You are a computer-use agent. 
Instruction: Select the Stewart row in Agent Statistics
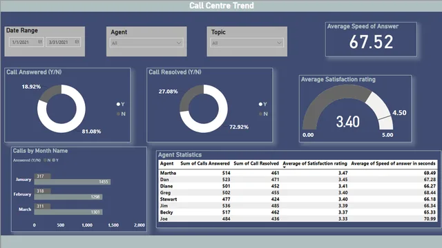(298, 199)
